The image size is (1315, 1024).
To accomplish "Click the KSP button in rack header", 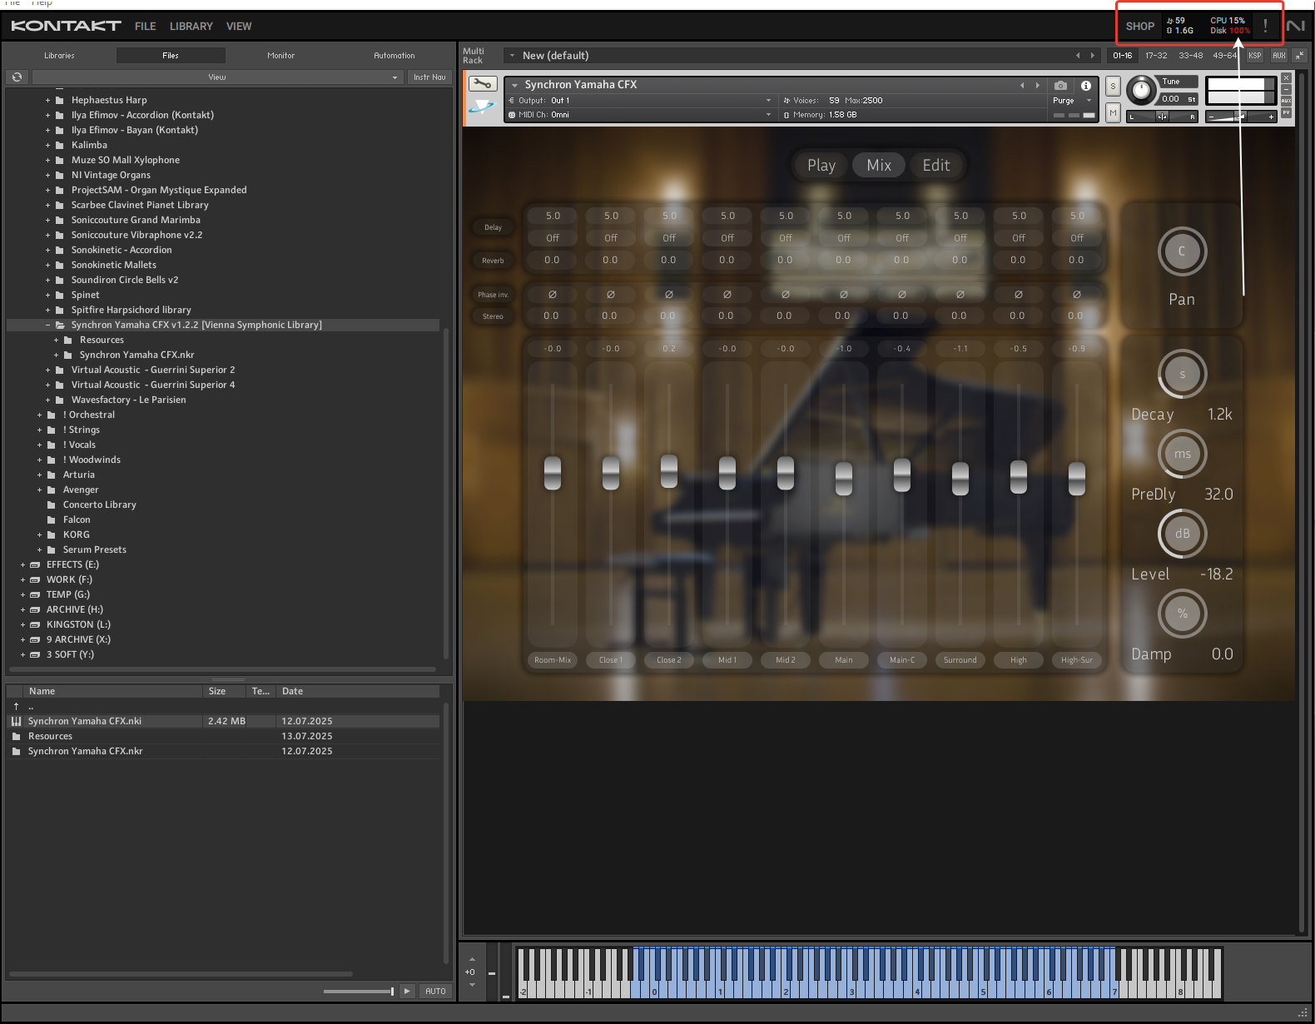I will pos(1255,55).
